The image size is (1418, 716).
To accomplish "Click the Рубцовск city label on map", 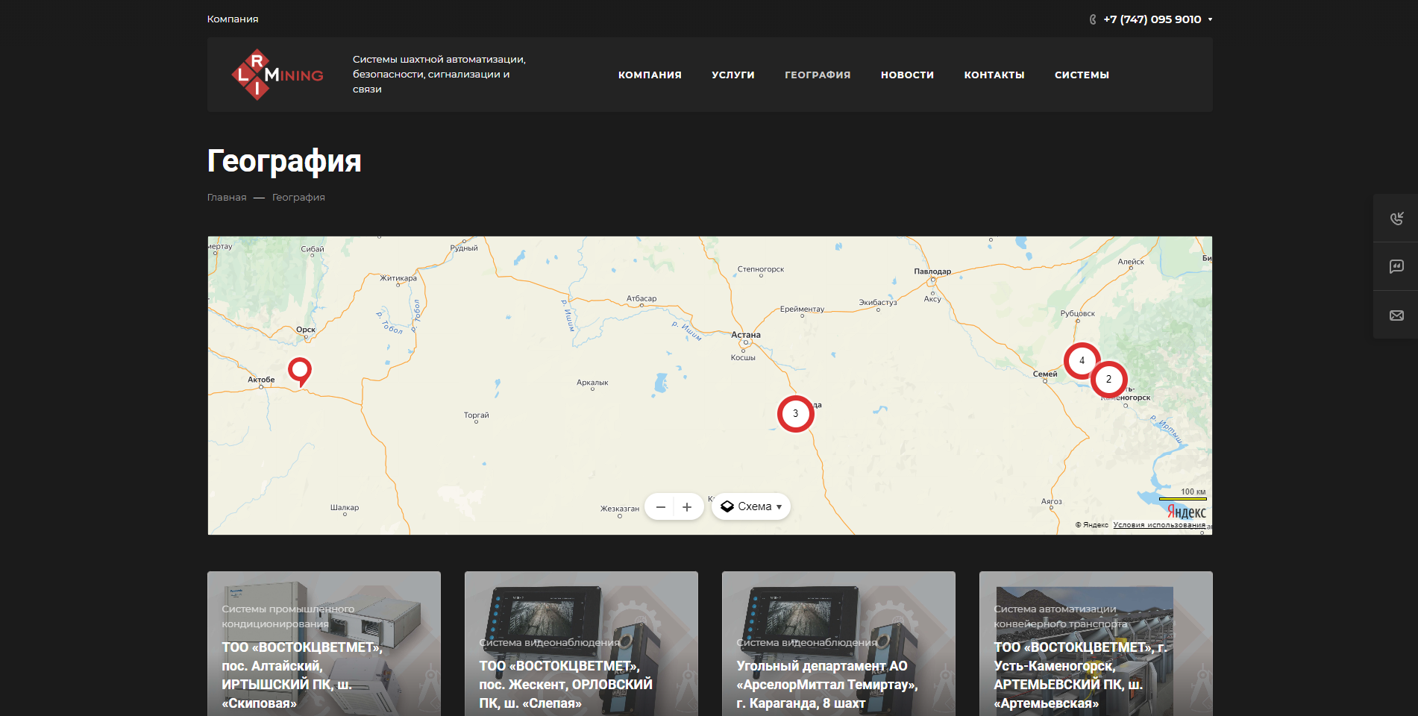I will [x=1078, y=314].
